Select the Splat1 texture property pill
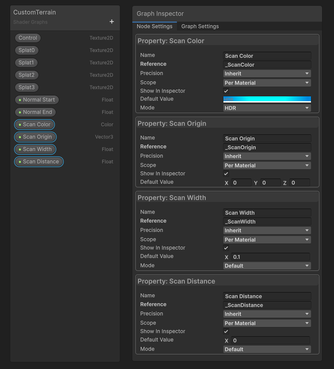 click(x=26, y=62)
